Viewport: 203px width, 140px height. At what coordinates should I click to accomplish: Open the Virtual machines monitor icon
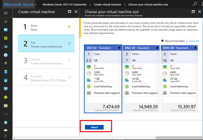point(6,89)
